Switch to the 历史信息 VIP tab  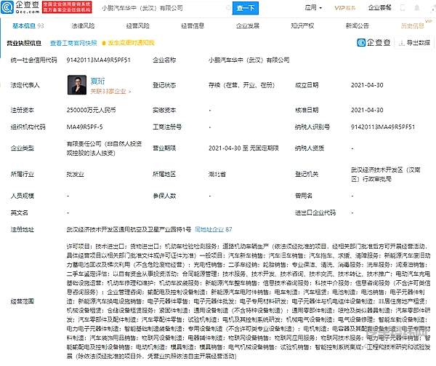tap(412, 25)
